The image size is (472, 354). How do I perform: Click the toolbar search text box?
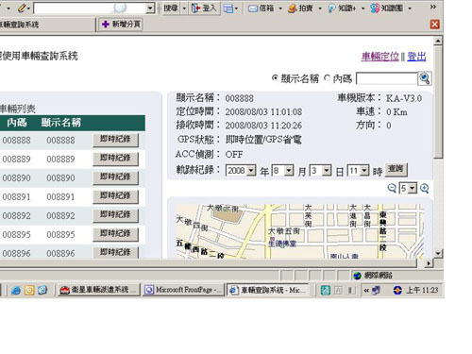pos(90,8)
